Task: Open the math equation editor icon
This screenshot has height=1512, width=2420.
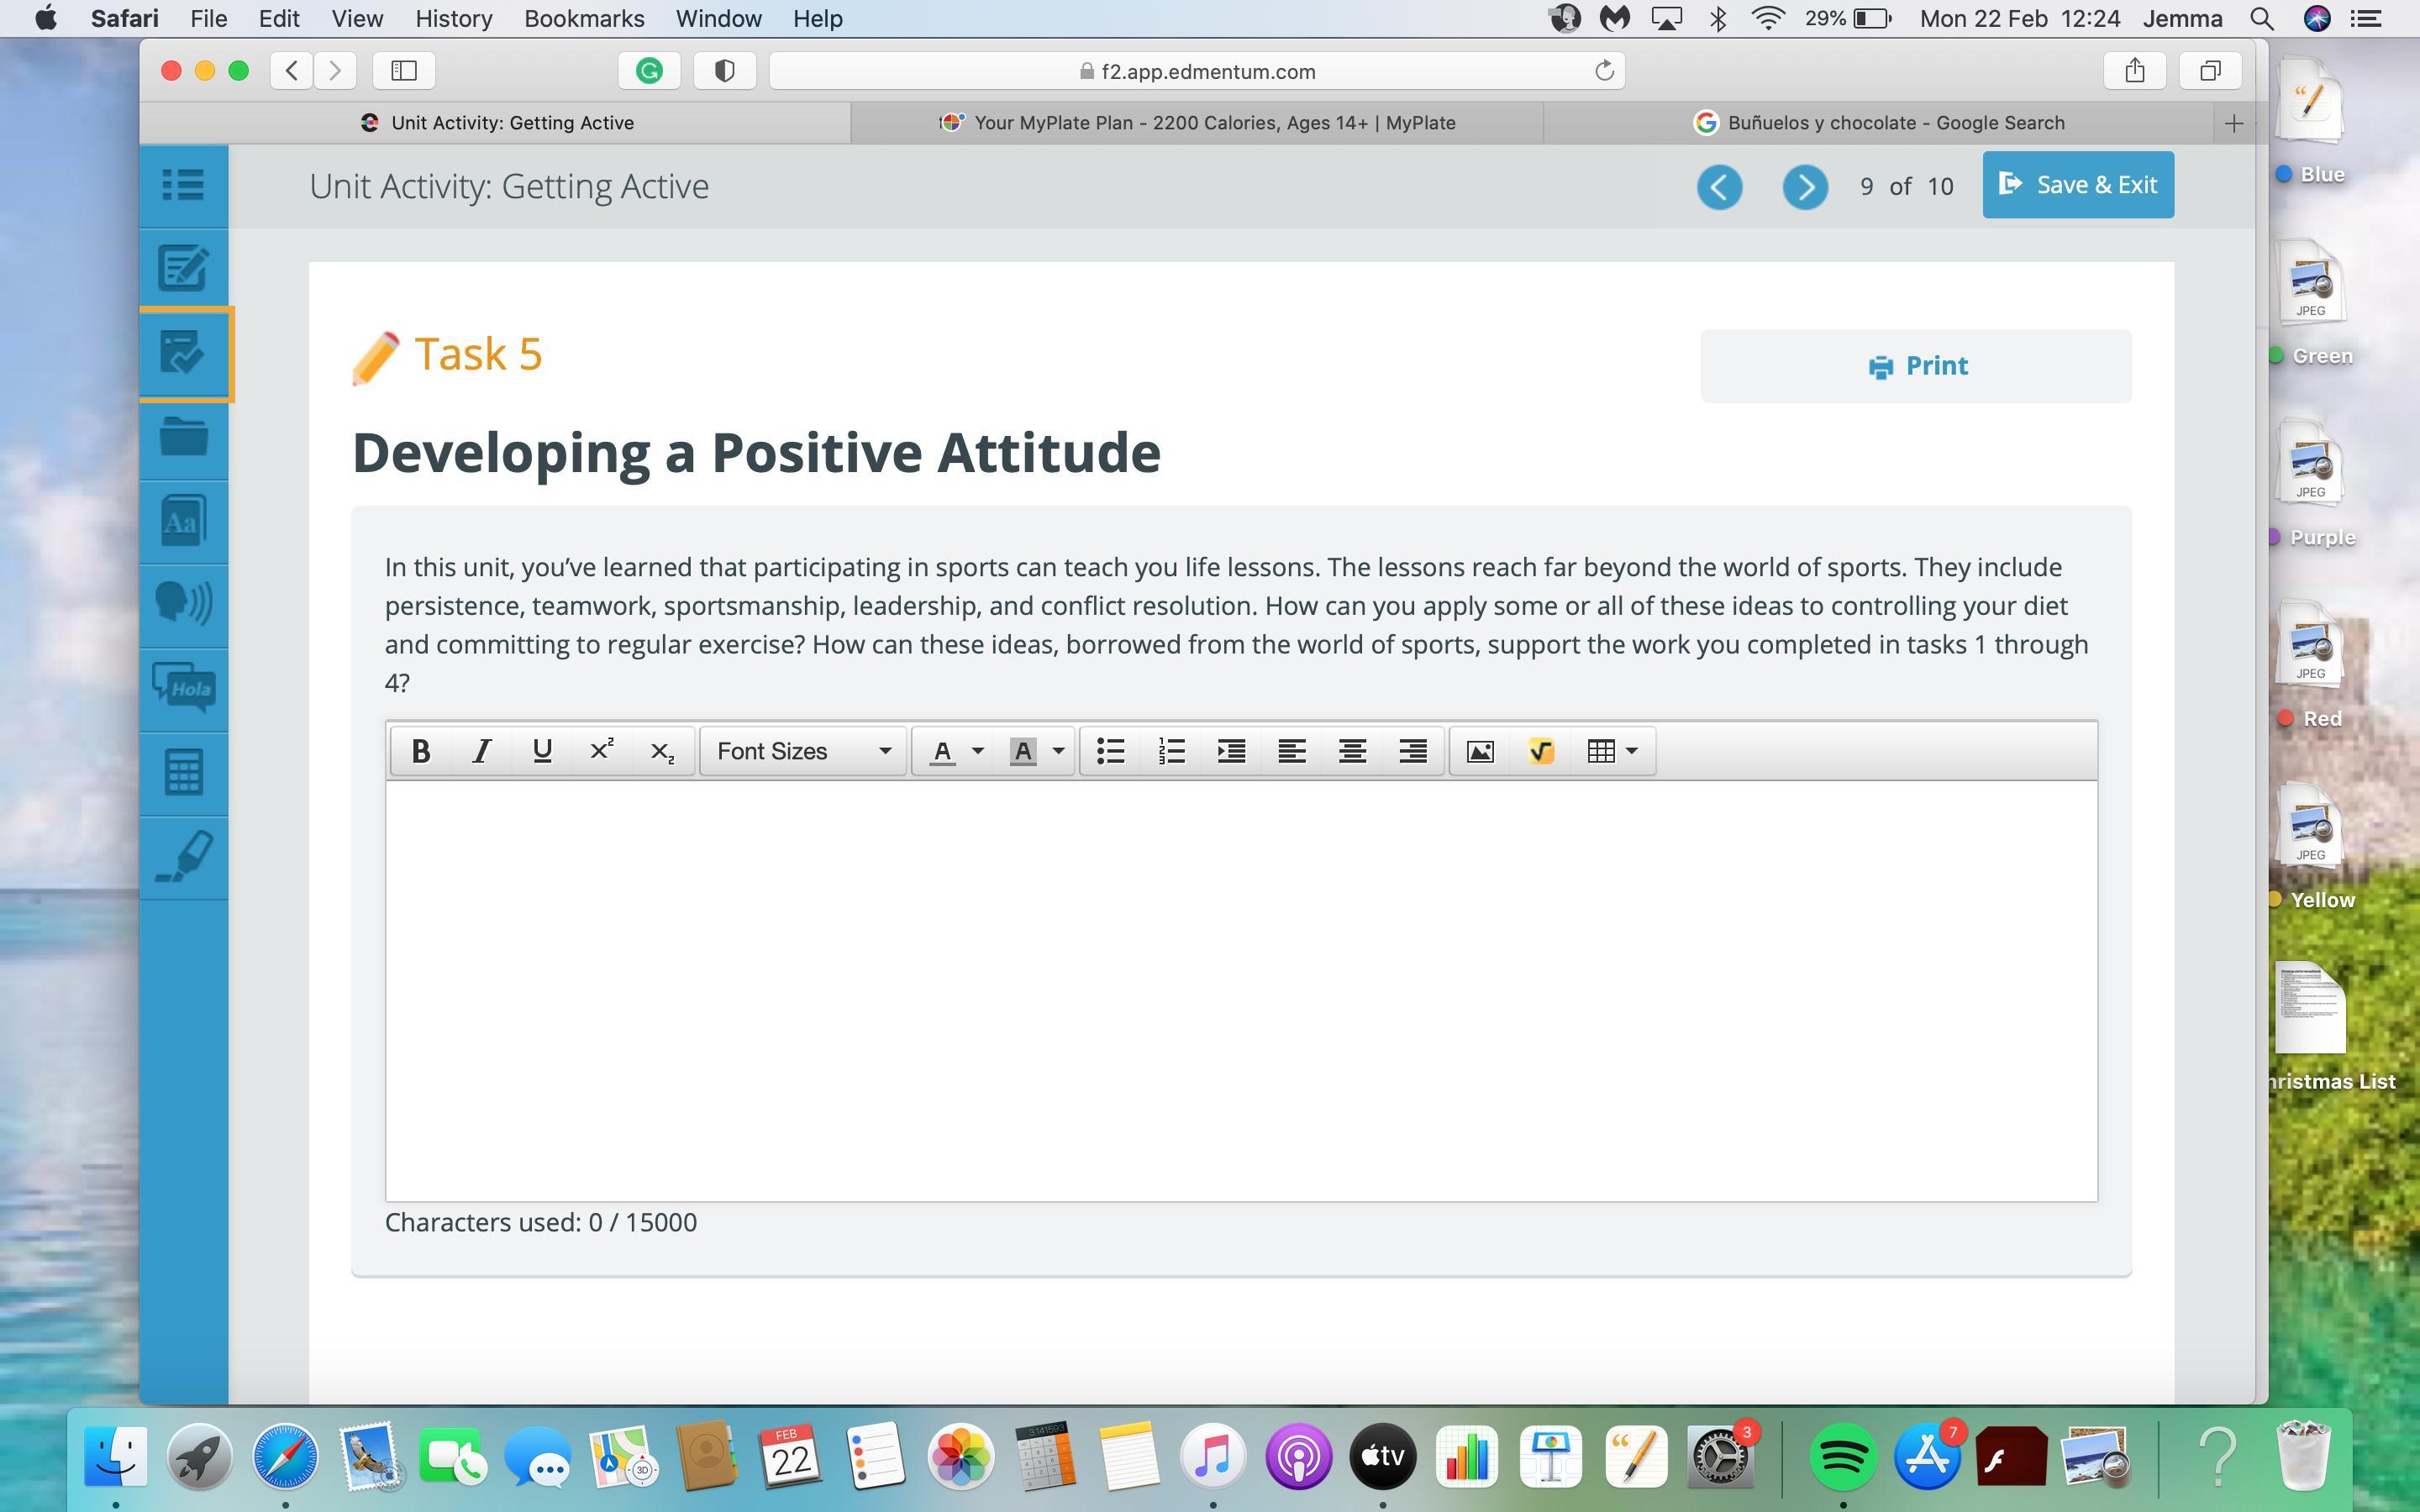Action: point(1540,751)
